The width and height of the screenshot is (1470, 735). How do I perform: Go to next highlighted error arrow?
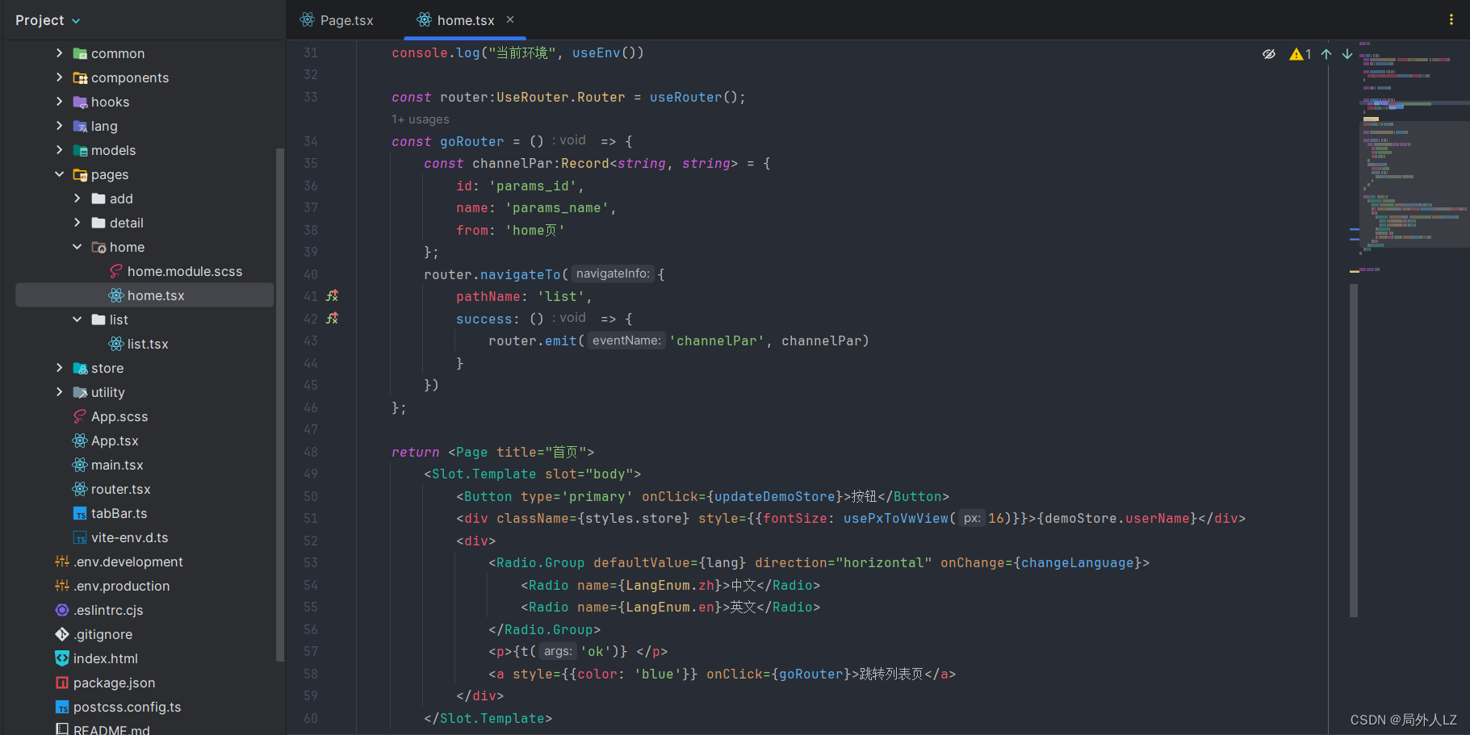(x=1347, y=54)
